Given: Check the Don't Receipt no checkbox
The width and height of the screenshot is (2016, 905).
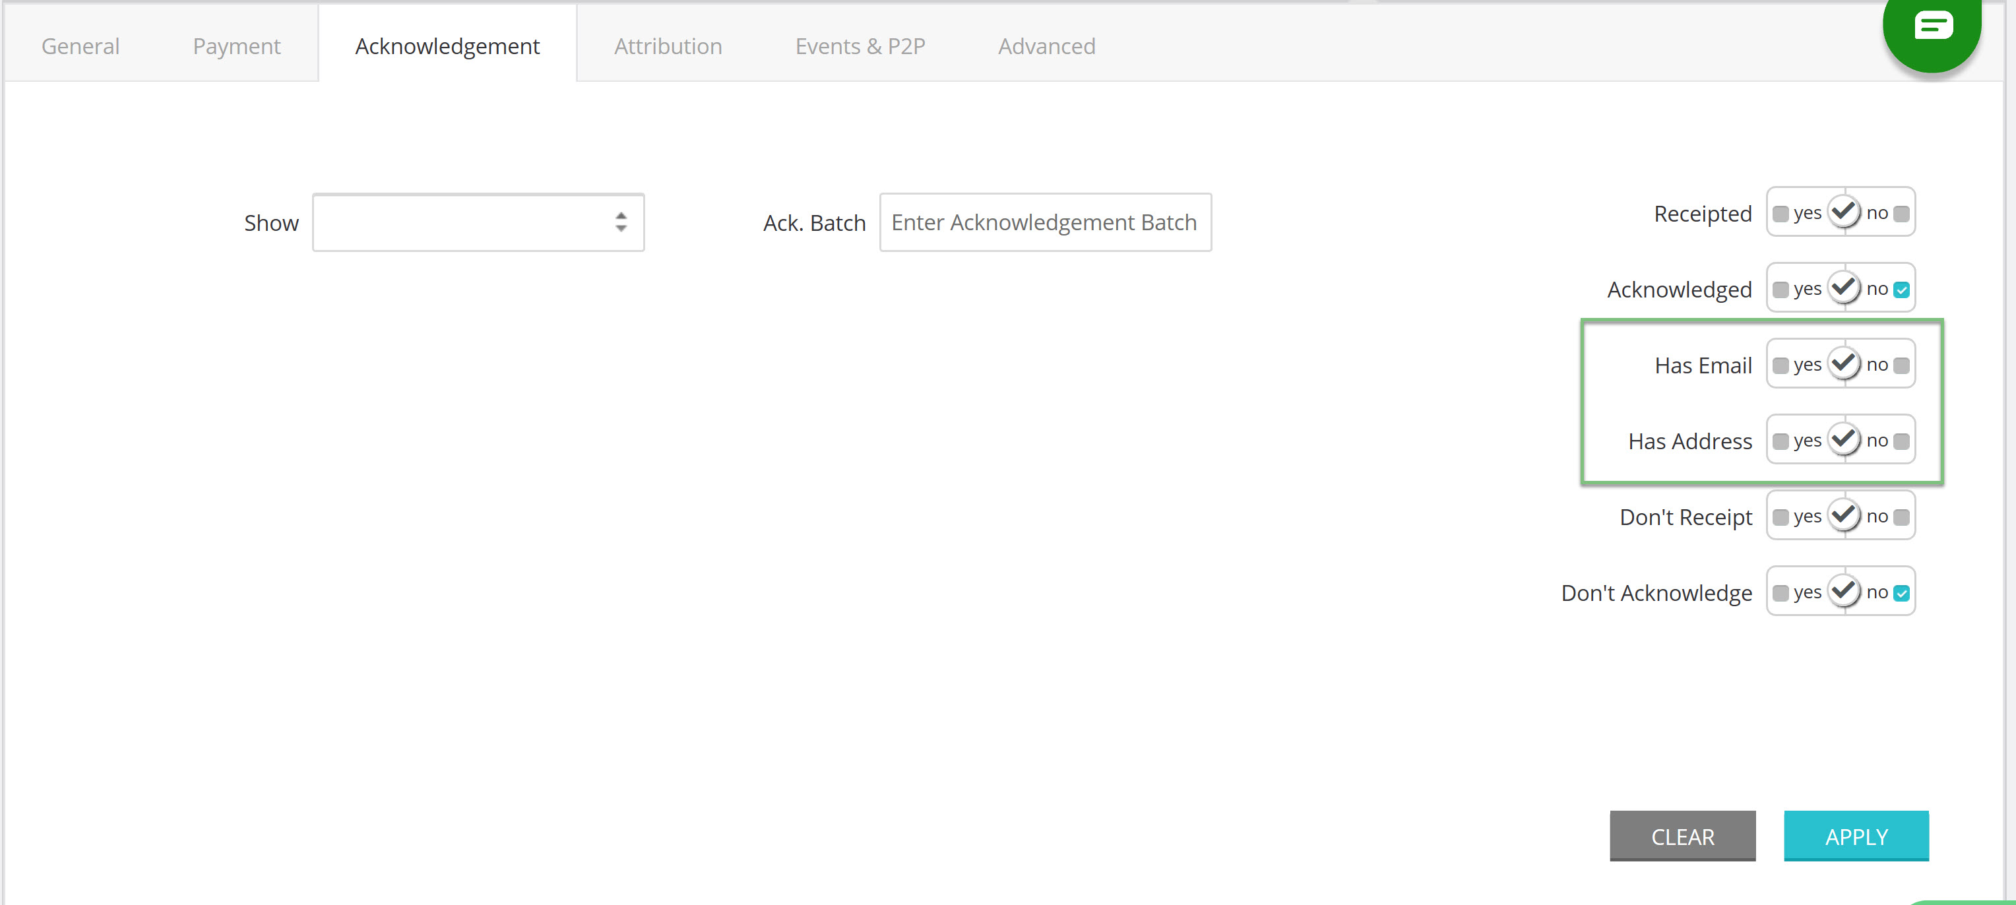Looking at the screenshot, I should (1902, 517).
